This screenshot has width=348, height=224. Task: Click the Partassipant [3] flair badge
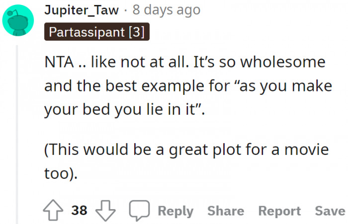pos(97,32)
